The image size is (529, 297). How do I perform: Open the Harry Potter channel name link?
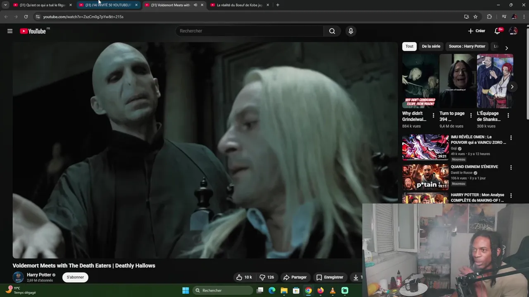click(39, 275)
